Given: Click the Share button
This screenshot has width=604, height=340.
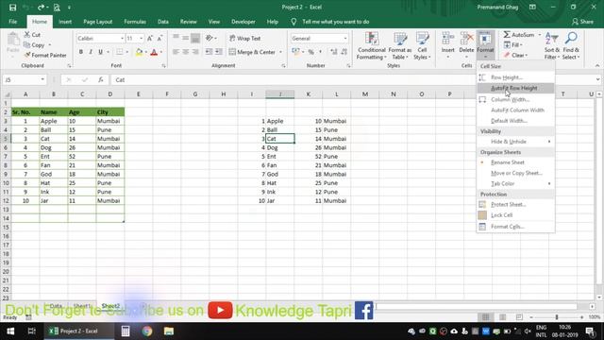Looking at the screenshot, I should click(x=582, y=22).
